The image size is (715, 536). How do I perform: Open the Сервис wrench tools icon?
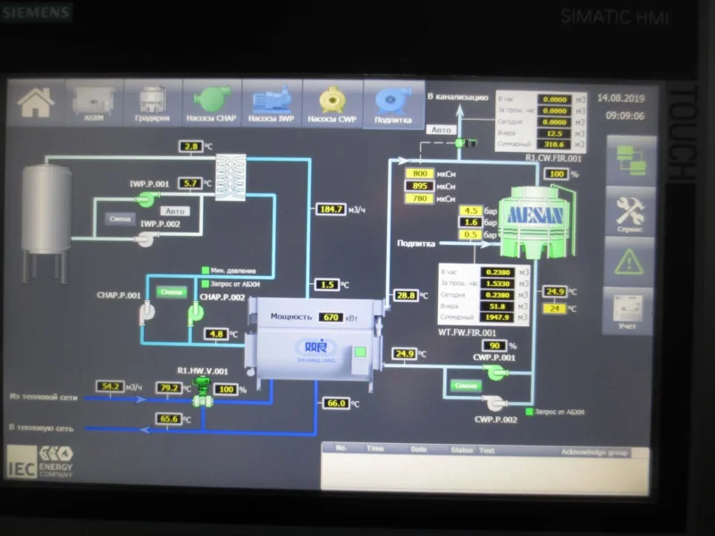[630, 213]
